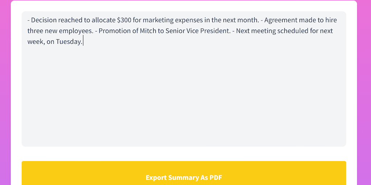Click the Export Summary As PDF button
Image resolution: width=371 pixels, height=185 pixels.
tap(184, 177)
